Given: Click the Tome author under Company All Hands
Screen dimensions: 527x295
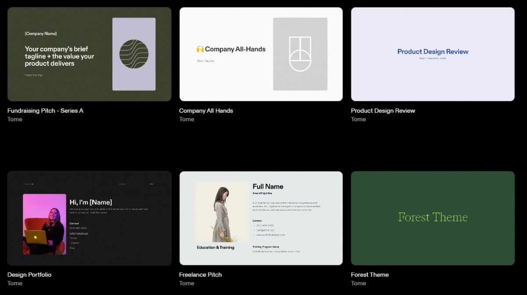Looking at the screenshot, I should tap(187, 119).
